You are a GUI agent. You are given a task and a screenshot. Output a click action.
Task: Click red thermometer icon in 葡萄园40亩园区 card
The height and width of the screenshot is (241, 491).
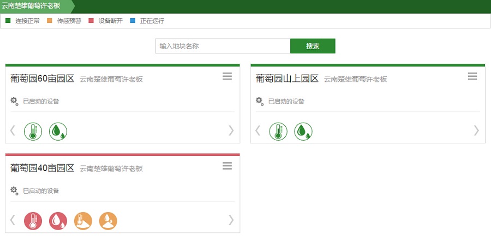tap(33, 221)
